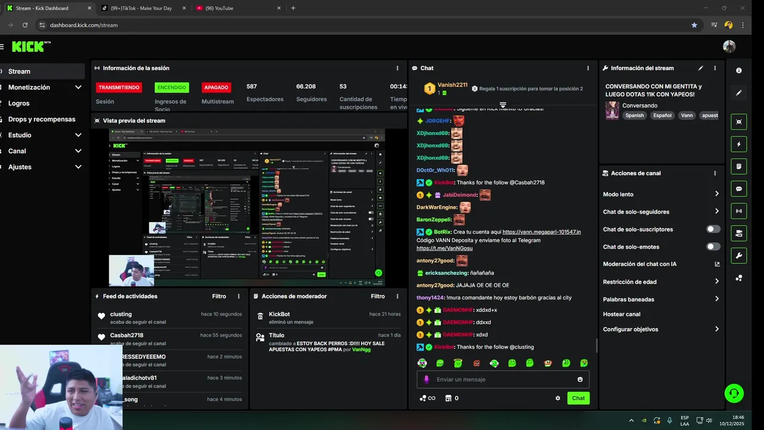
Task: Open the t.me/VanNGosu Telegram link
Action: 445,248
